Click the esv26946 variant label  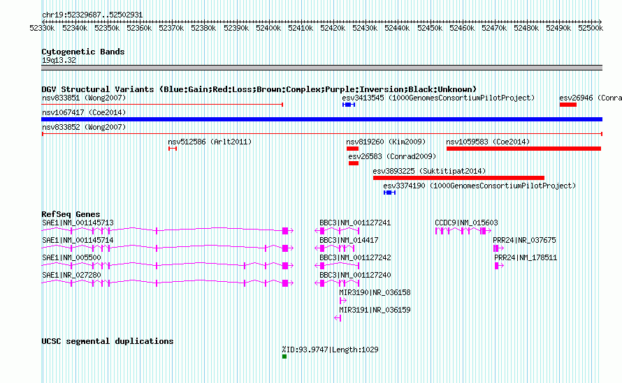[591, 98]
